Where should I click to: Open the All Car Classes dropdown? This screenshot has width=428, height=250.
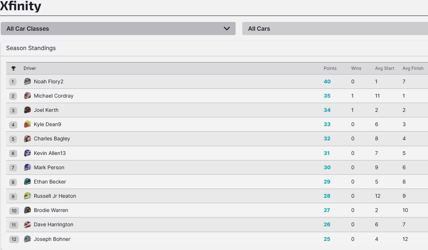[x=118, y=29]
